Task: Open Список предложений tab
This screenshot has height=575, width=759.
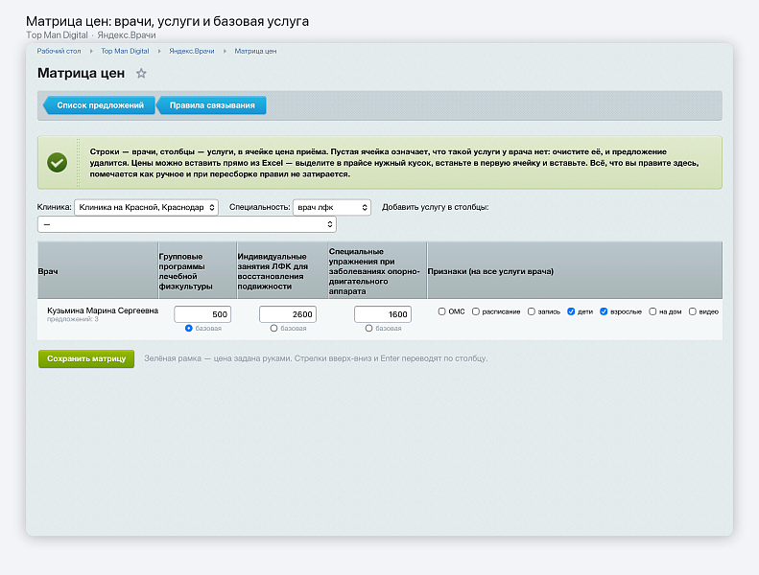Action: click(99, 105)
